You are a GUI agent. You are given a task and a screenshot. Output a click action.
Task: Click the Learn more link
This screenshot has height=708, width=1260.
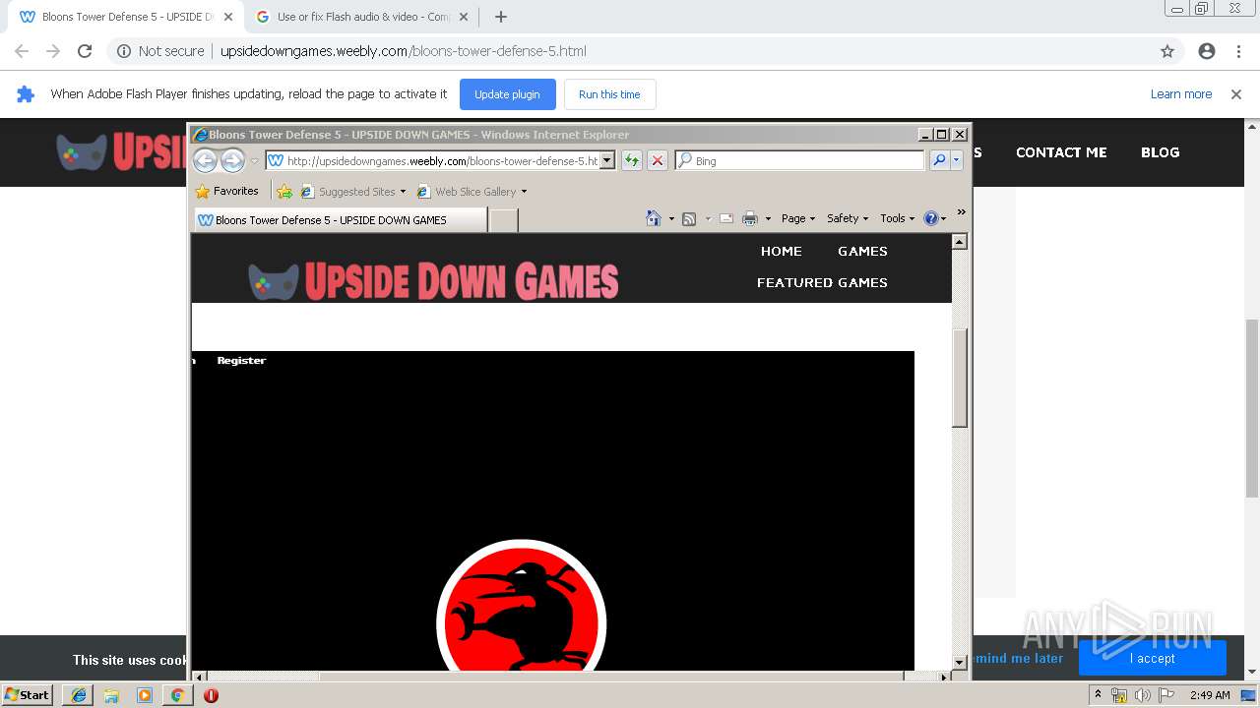pyautogui.click(x=1181, y=94)
